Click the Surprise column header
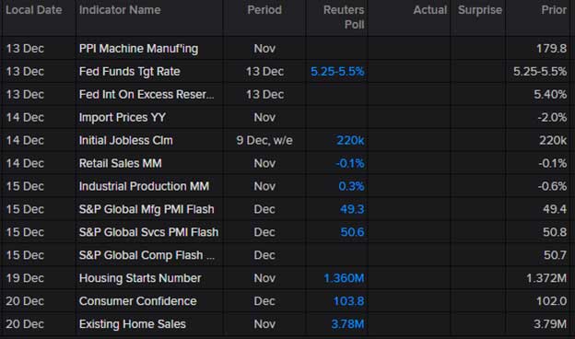The height and width of the screenshot is (339, 575). pos(480,10)
